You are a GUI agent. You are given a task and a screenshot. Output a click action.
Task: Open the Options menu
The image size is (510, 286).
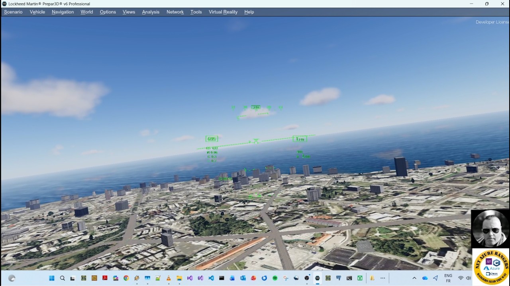(x=108, y=12)
